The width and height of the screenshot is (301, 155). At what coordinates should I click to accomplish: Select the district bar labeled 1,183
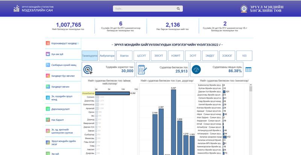click(x=192, y=145)
